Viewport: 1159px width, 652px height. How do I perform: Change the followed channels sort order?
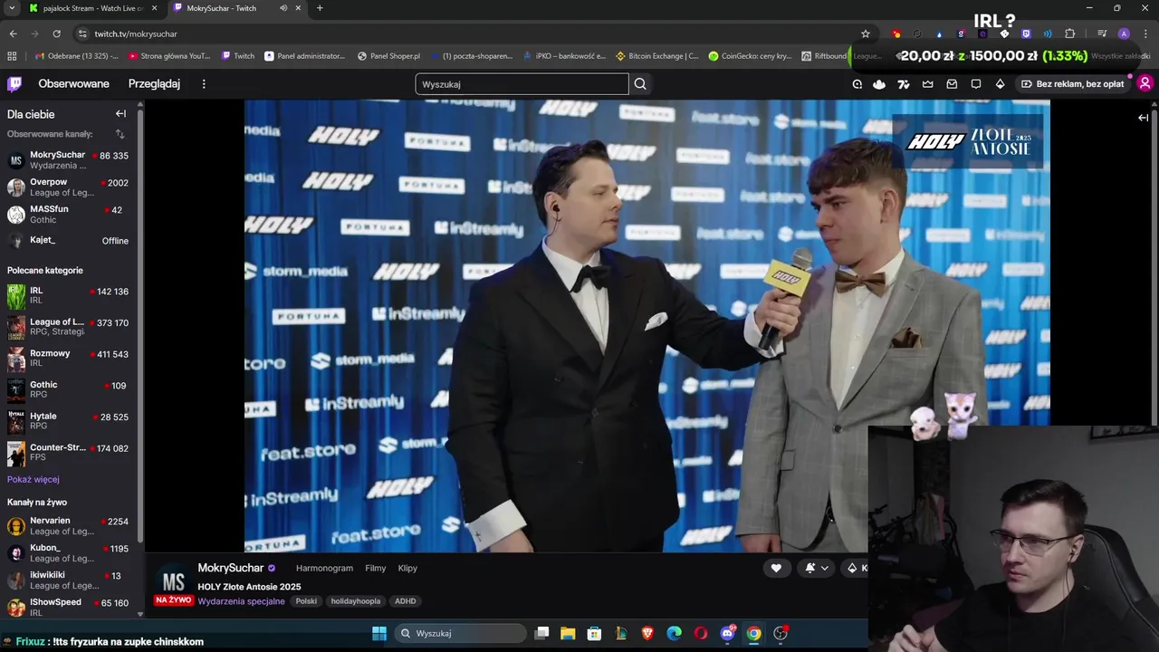click(120, 134)
